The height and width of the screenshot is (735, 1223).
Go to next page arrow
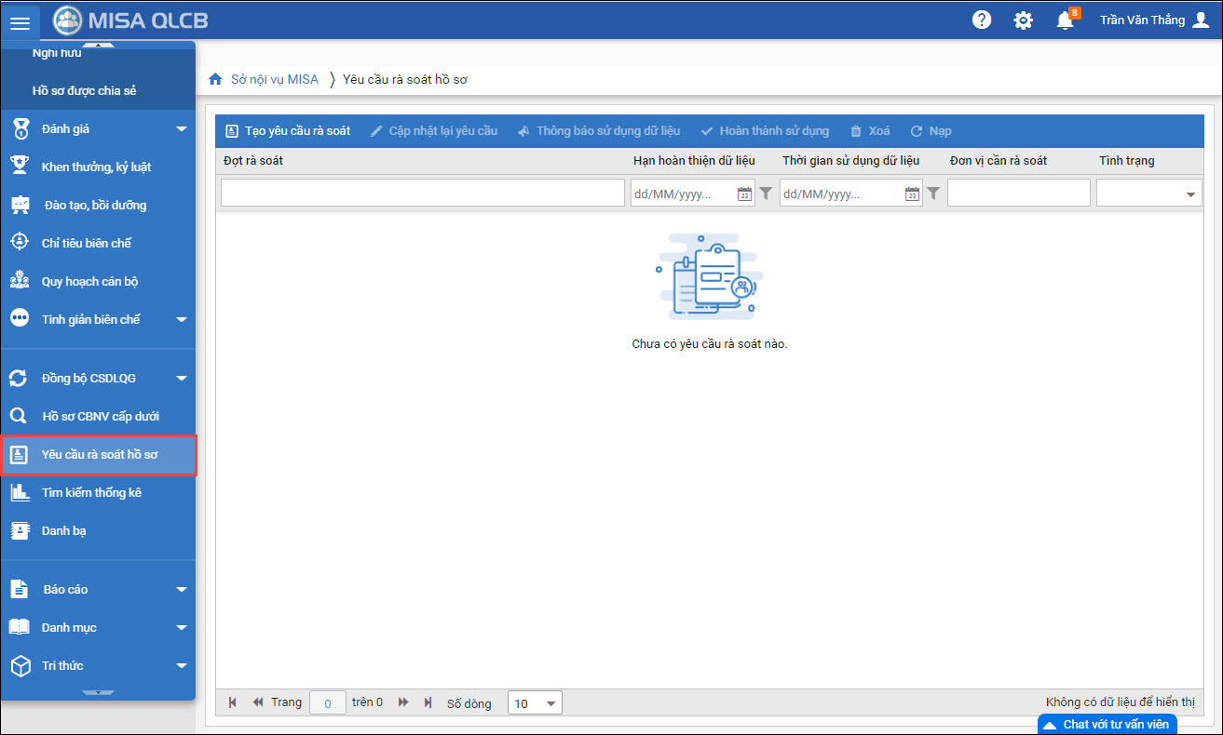click(403, 702)
